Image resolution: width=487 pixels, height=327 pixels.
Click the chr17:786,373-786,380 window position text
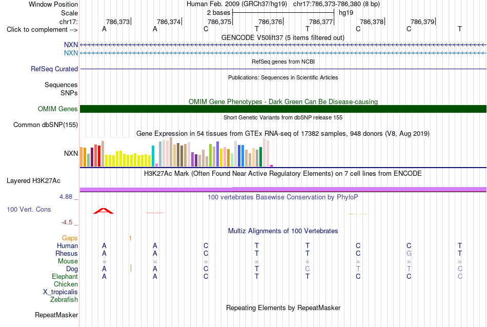(x=336, y=4)
